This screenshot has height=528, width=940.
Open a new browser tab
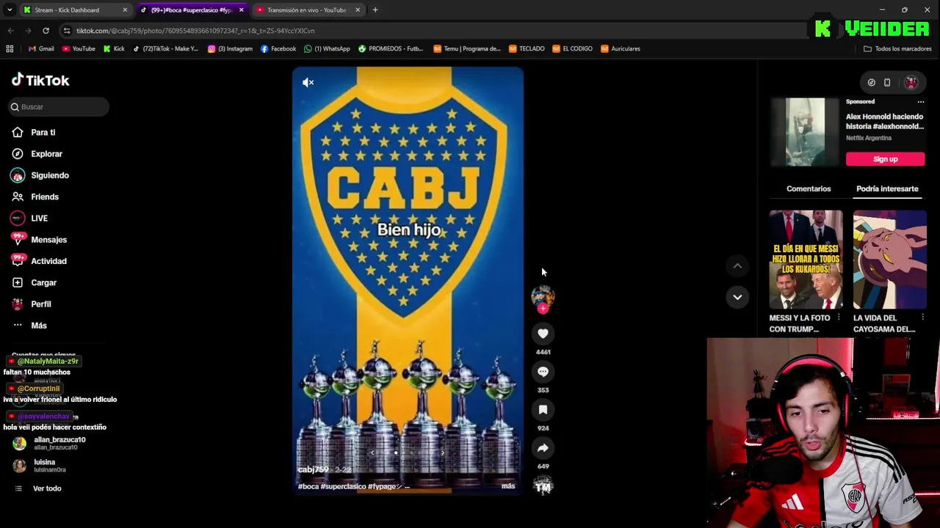(375, 10)
